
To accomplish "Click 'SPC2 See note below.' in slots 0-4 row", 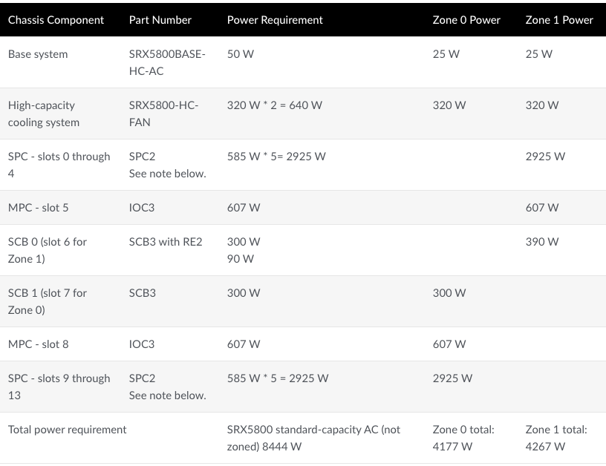I will point(168,165).
